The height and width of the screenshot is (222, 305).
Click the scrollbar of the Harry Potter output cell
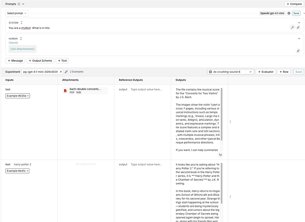[x=221, y=183]
